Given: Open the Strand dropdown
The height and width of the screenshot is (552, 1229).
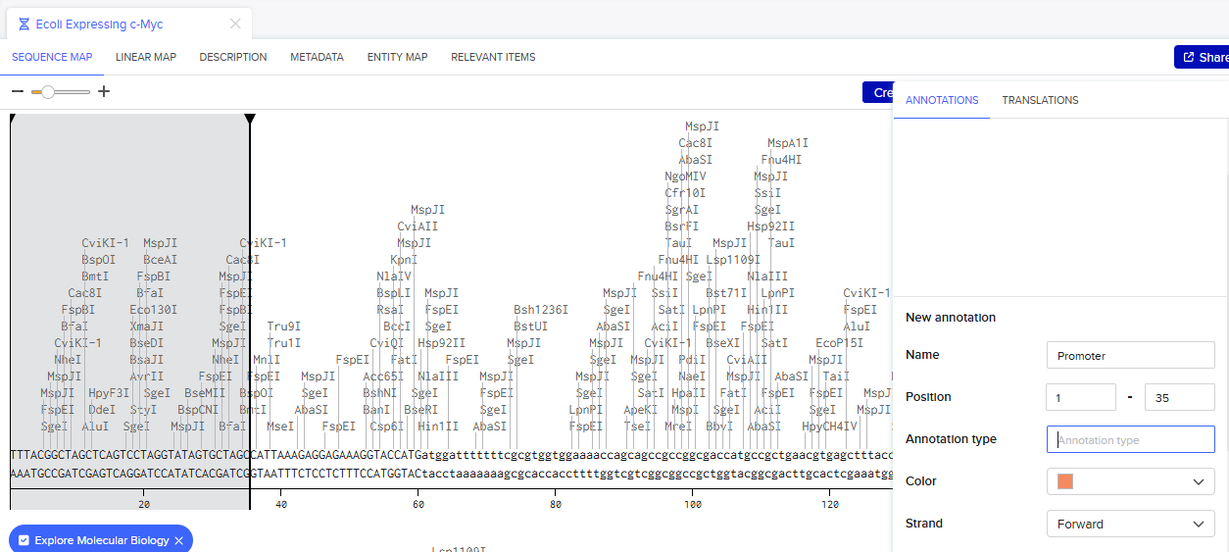Looking at the screenshot, I should (1131, 524).
